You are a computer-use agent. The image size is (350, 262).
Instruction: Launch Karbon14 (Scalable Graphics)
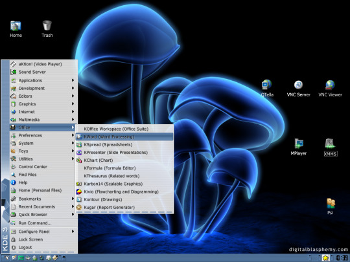point(124,184)
